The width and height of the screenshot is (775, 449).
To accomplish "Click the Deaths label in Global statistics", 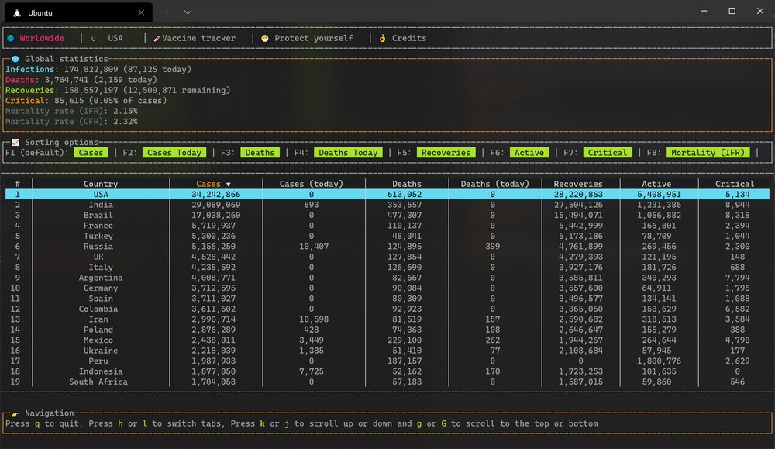I will coord(20,80).
